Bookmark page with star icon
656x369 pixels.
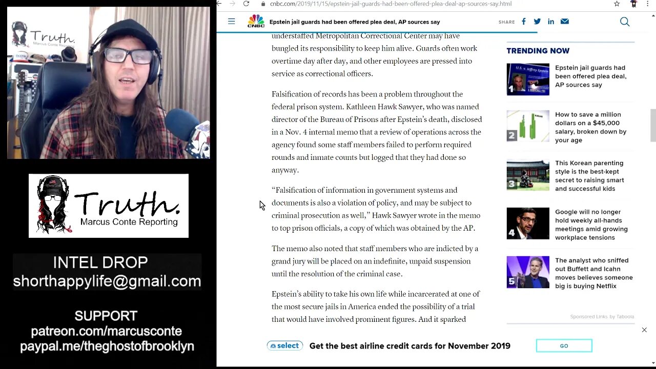[x=617, y=4]
